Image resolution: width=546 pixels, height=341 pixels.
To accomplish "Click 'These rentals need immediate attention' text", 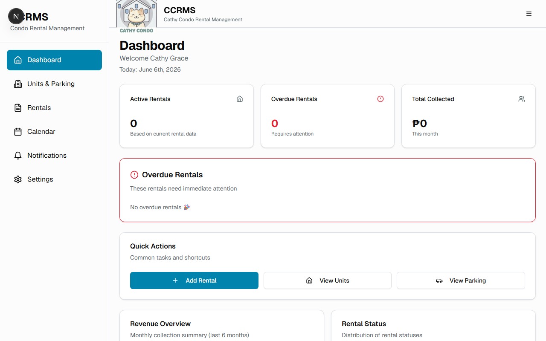I will click(x=183, y=188).
